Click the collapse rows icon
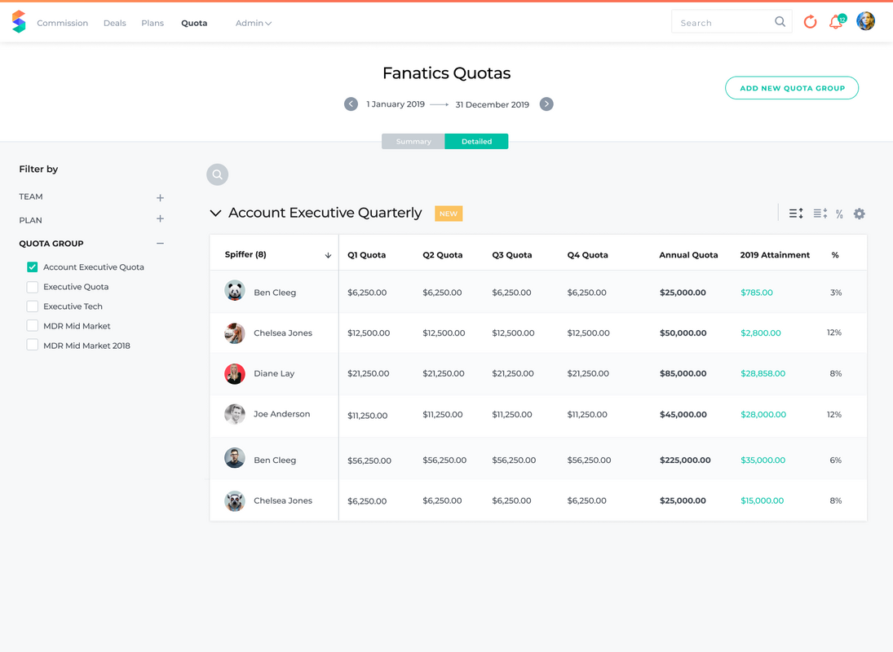 click(x=819, y=213)
